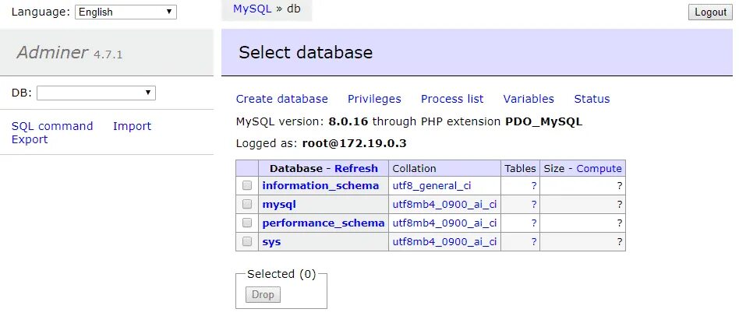The height and width of the screenshot is (323, 739).
Task: Compute database sizes
Action: click(x=599, y=168)
